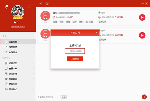Click 出厂设置 on the first device
Image resolution: width=150 pixels, height=101 pixels.
pyautogui.click(x=89, y=22)
